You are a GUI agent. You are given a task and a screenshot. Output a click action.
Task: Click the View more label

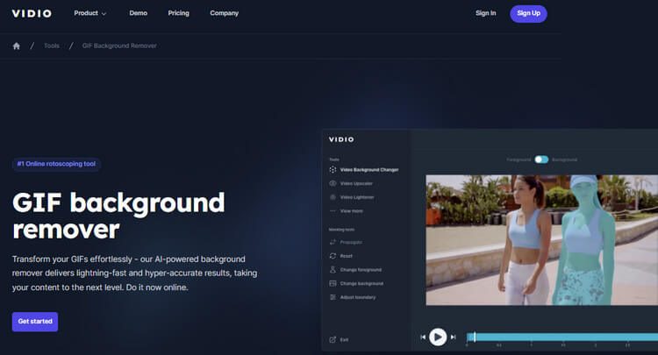(352, 211)
